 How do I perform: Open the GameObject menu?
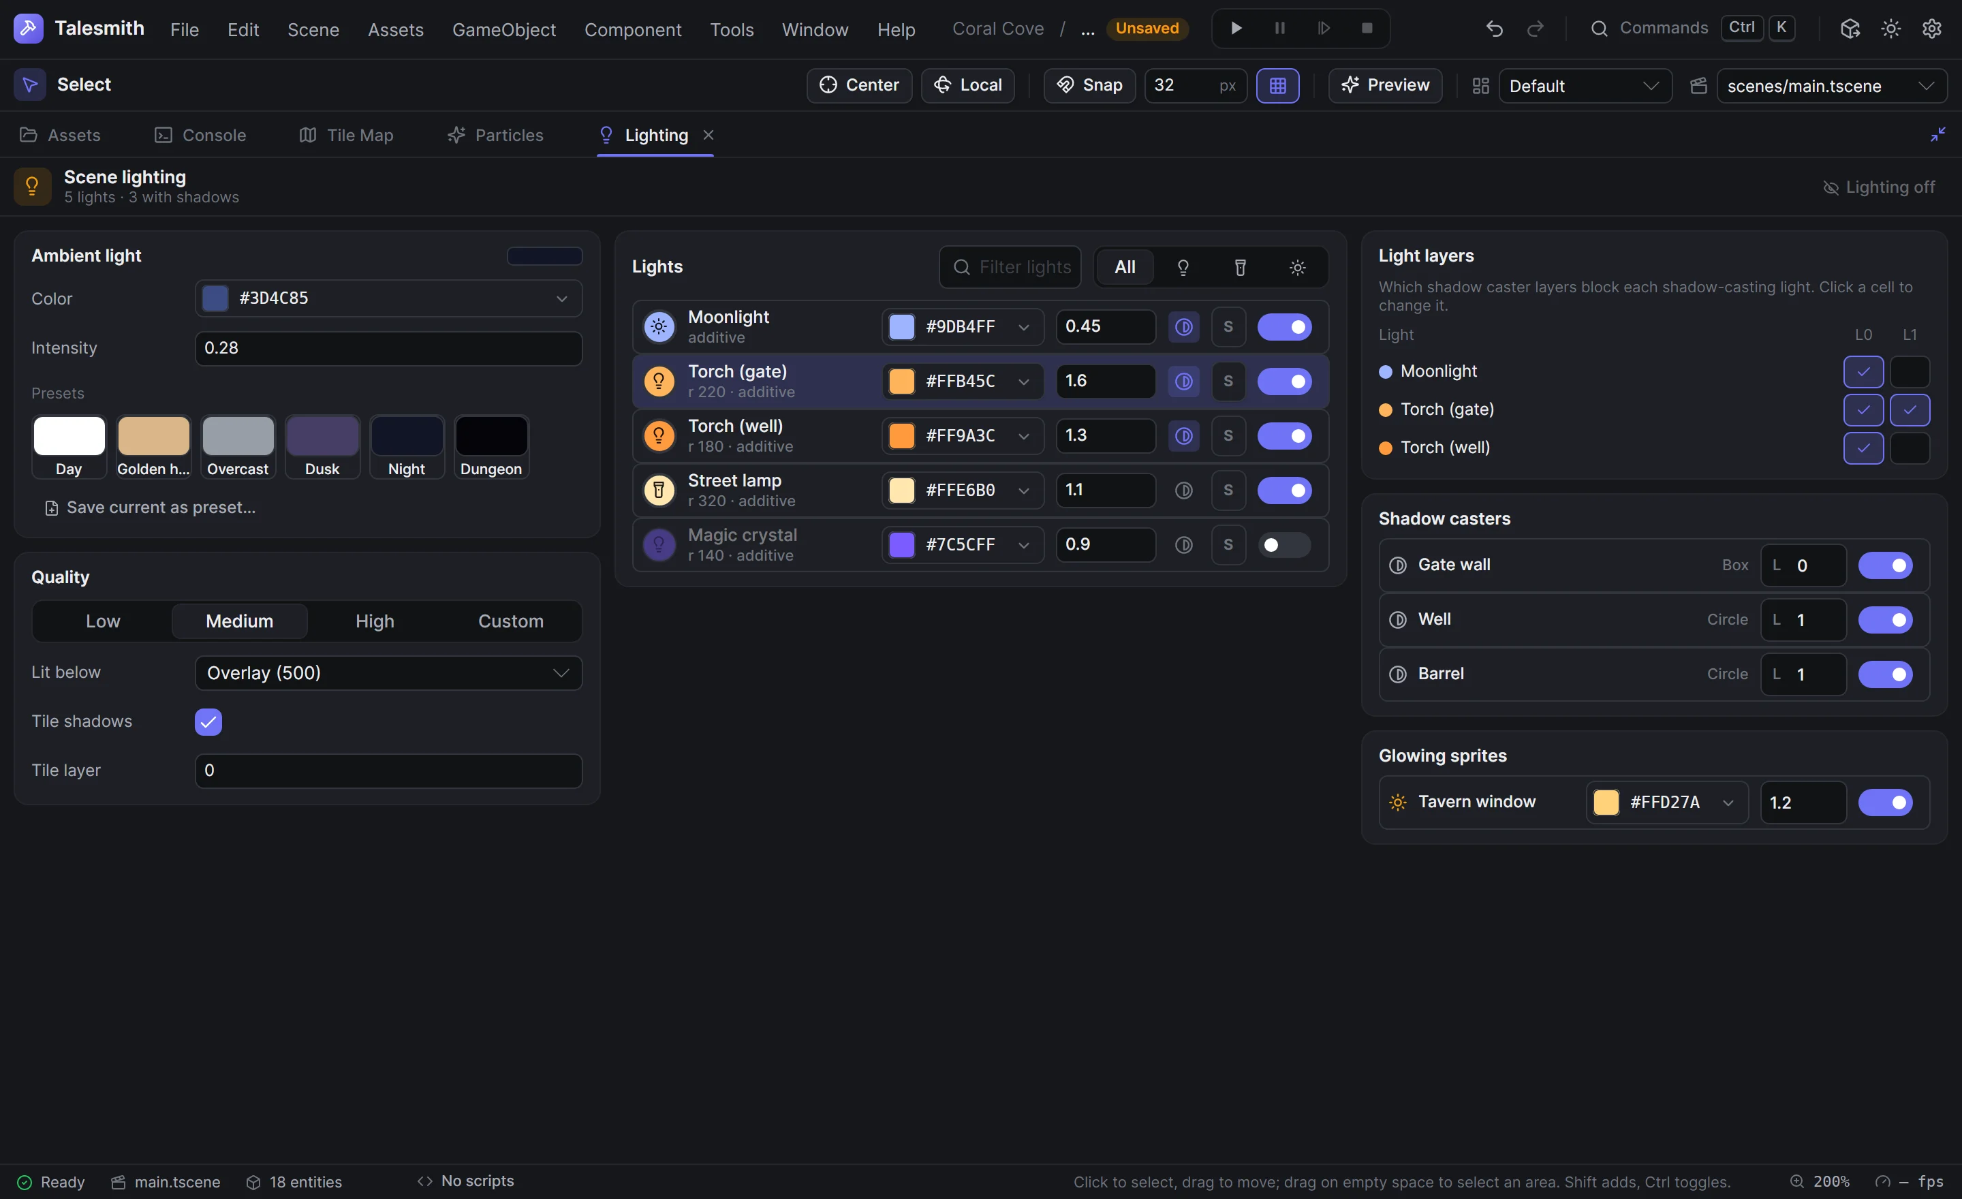tap(504, 29)
